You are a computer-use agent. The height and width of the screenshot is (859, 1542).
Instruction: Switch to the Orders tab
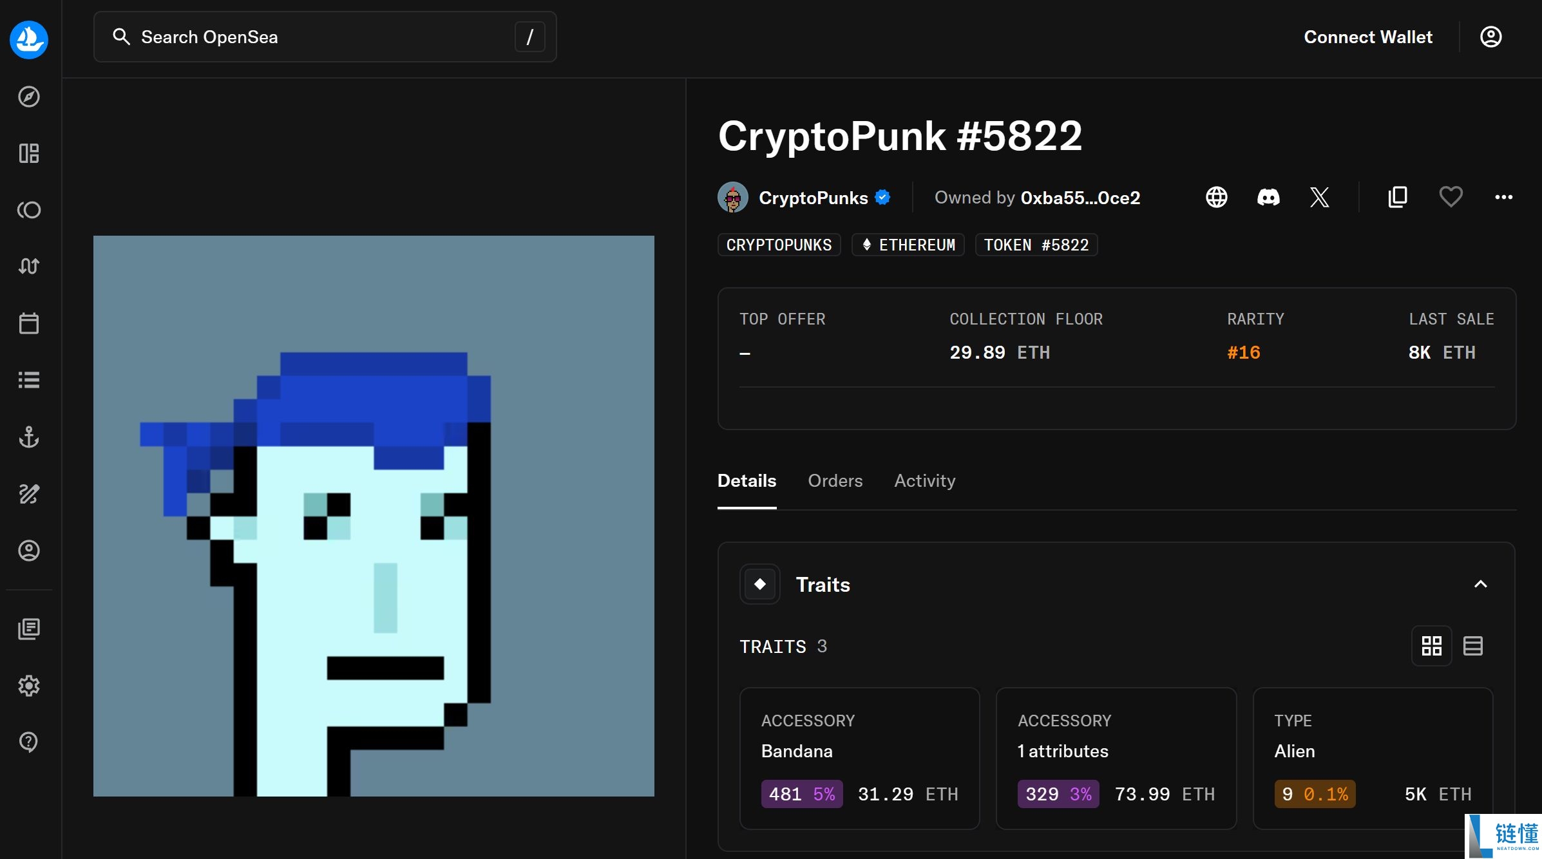(x=835, y=481)
